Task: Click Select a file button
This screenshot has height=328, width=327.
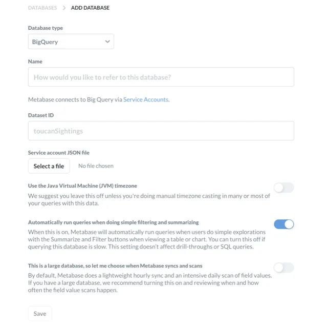Action: 49,166
